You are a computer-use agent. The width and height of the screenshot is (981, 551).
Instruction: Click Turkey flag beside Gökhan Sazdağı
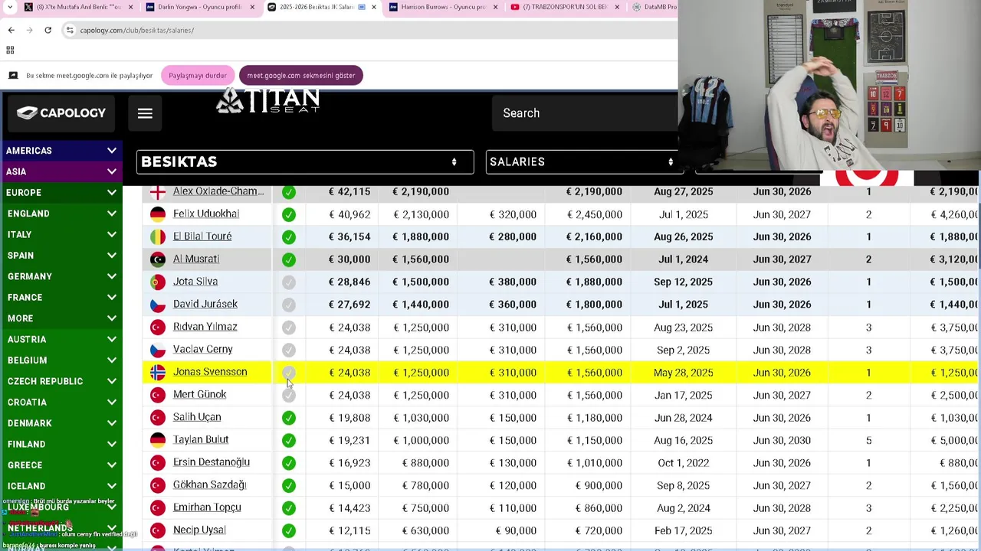[x=158, y=485]
